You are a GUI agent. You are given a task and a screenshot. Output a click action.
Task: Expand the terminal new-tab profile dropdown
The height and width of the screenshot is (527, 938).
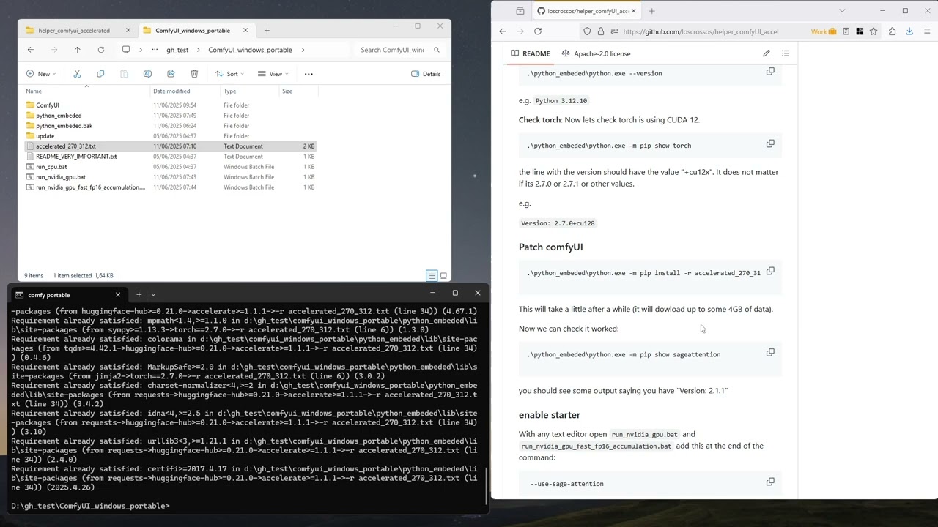(153, 295)
